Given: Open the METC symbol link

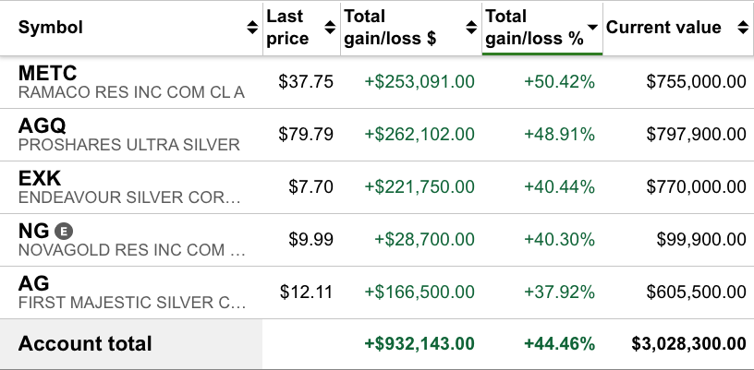Looking at the screenshot, I should [x=47, y=73].
